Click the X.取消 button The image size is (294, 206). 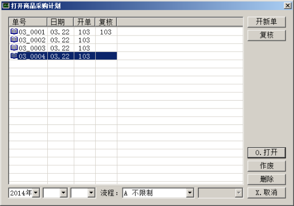266,193
